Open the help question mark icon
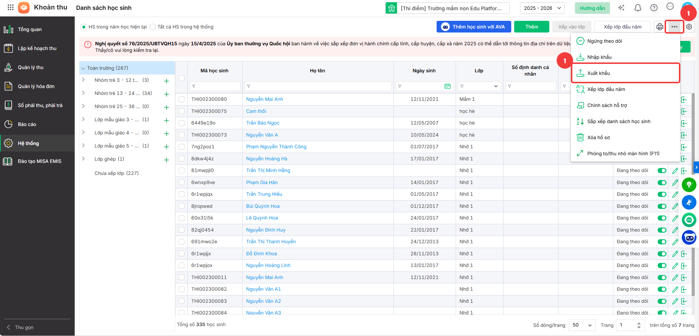 (x=654, y=8)
